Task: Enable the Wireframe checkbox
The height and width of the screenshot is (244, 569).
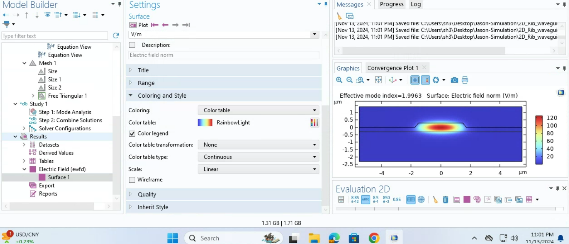Action: [132, 180]
